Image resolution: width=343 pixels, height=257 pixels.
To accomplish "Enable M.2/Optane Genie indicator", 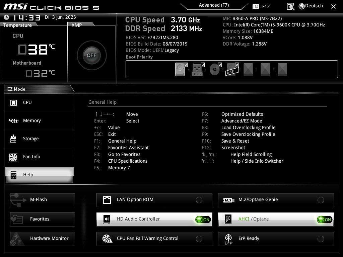I will pos(321,200).
